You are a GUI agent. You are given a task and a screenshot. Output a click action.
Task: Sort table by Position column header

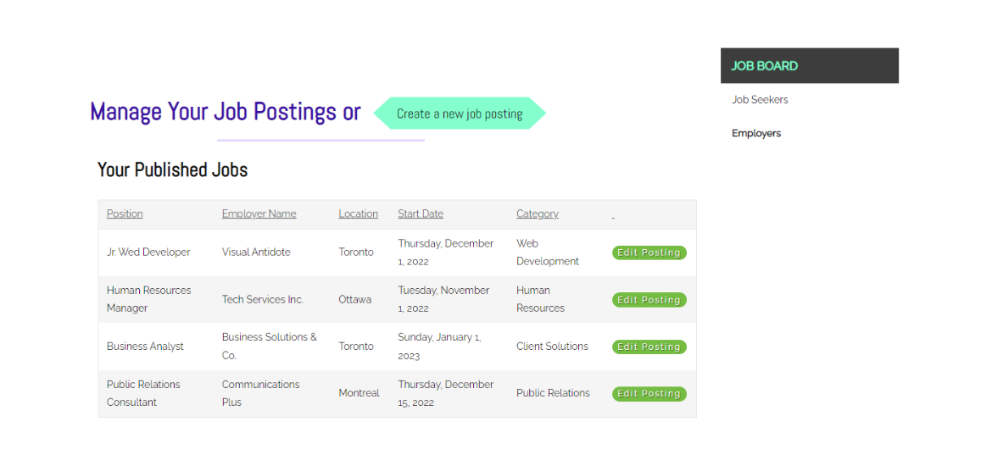(125, 214)
